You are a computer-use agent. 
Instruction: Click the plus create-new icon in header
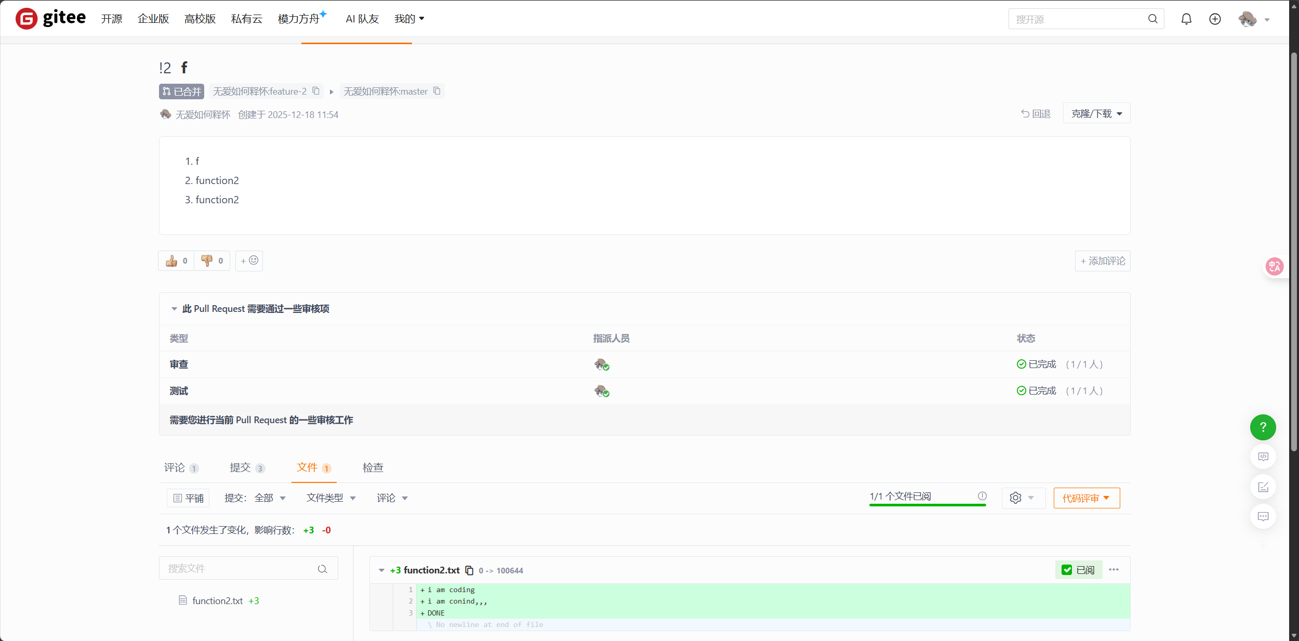coord(1215,19)
